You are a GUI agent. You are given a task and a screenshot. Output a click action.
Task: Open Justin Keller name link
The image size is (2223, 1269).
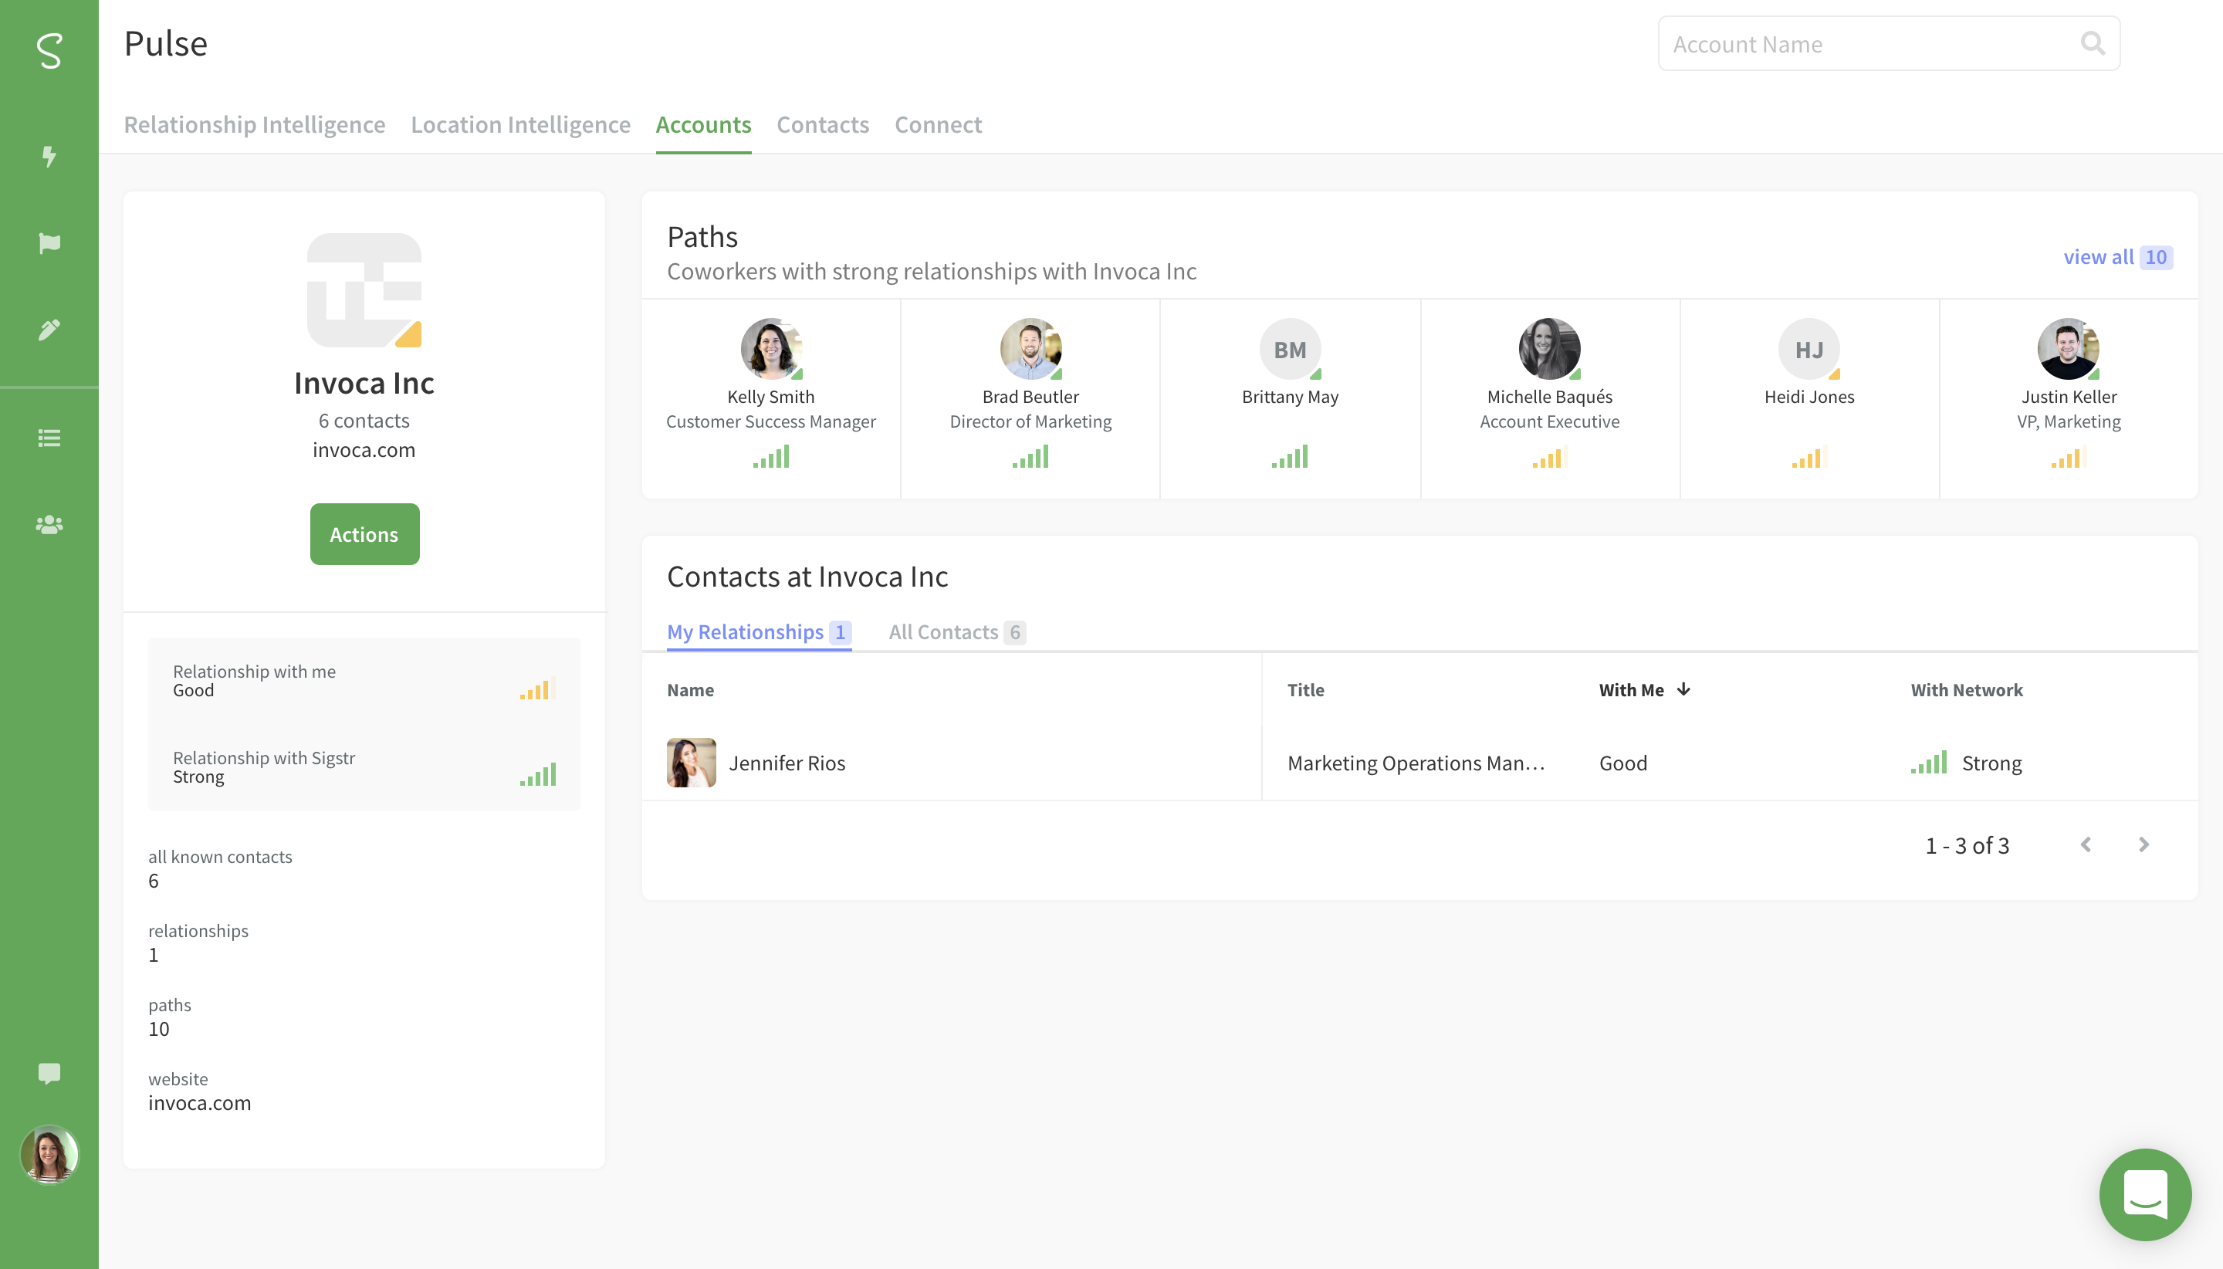tap(2069, 397)
